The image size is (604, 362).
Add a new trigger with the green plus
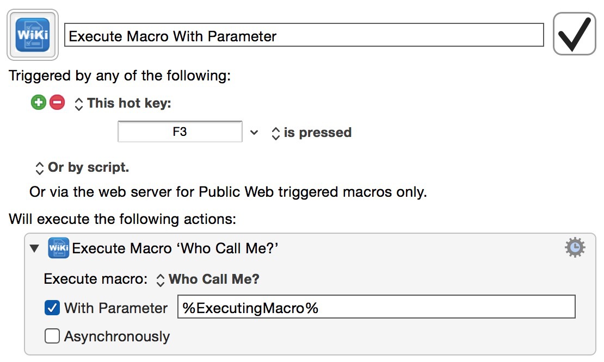tap(38, 102)
